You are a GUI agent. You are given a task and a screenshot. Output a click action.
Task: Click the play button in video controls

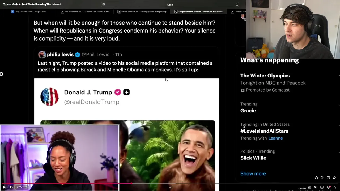pyautogui.click(x=4, y=187)
